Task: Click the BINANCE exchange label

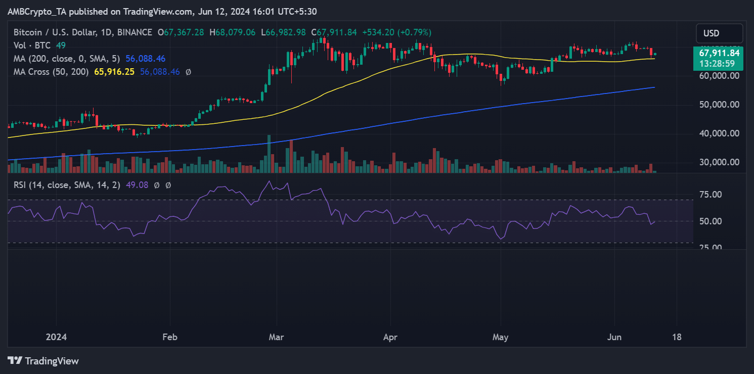Action: 136,32
